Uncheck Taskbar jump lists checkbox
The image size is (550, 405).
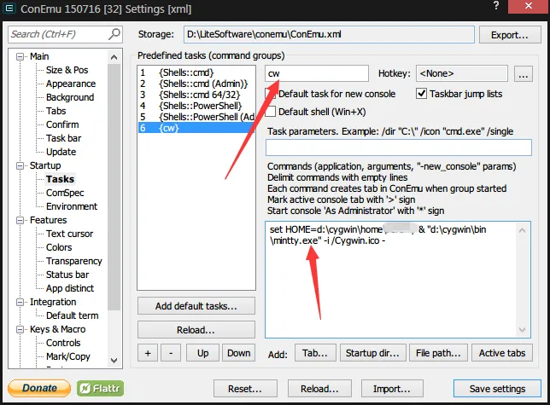point(421,94)
